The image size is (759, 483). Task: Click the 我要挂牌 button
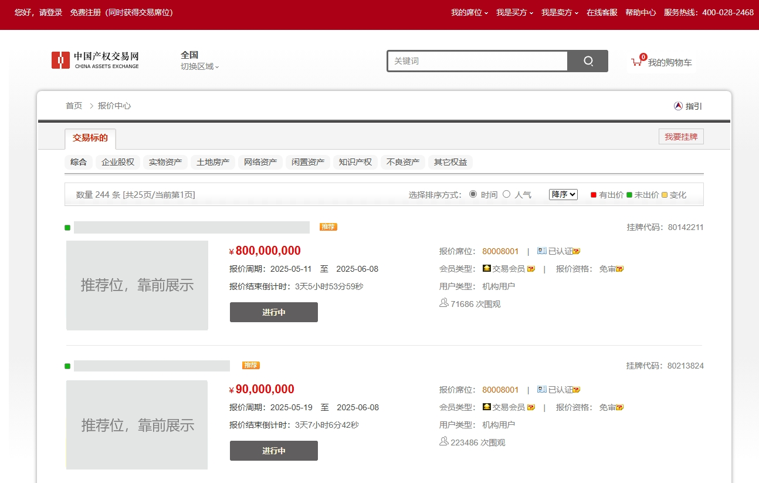[680, 137]
